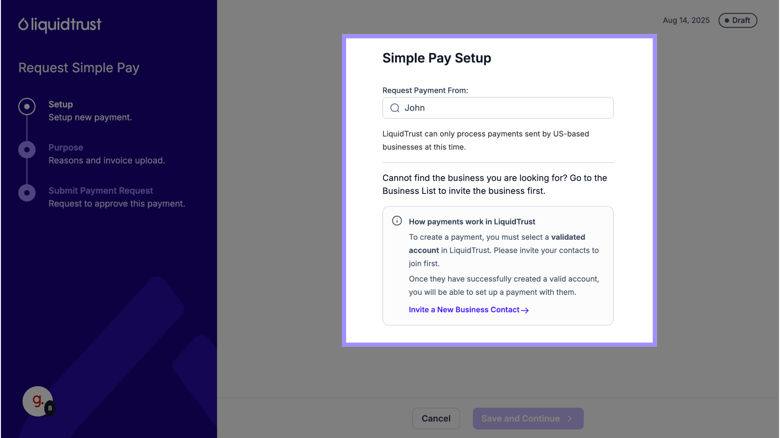Select the Purpose step label
Viewport: 780px width, 438px height.
(x=66, y=148)
